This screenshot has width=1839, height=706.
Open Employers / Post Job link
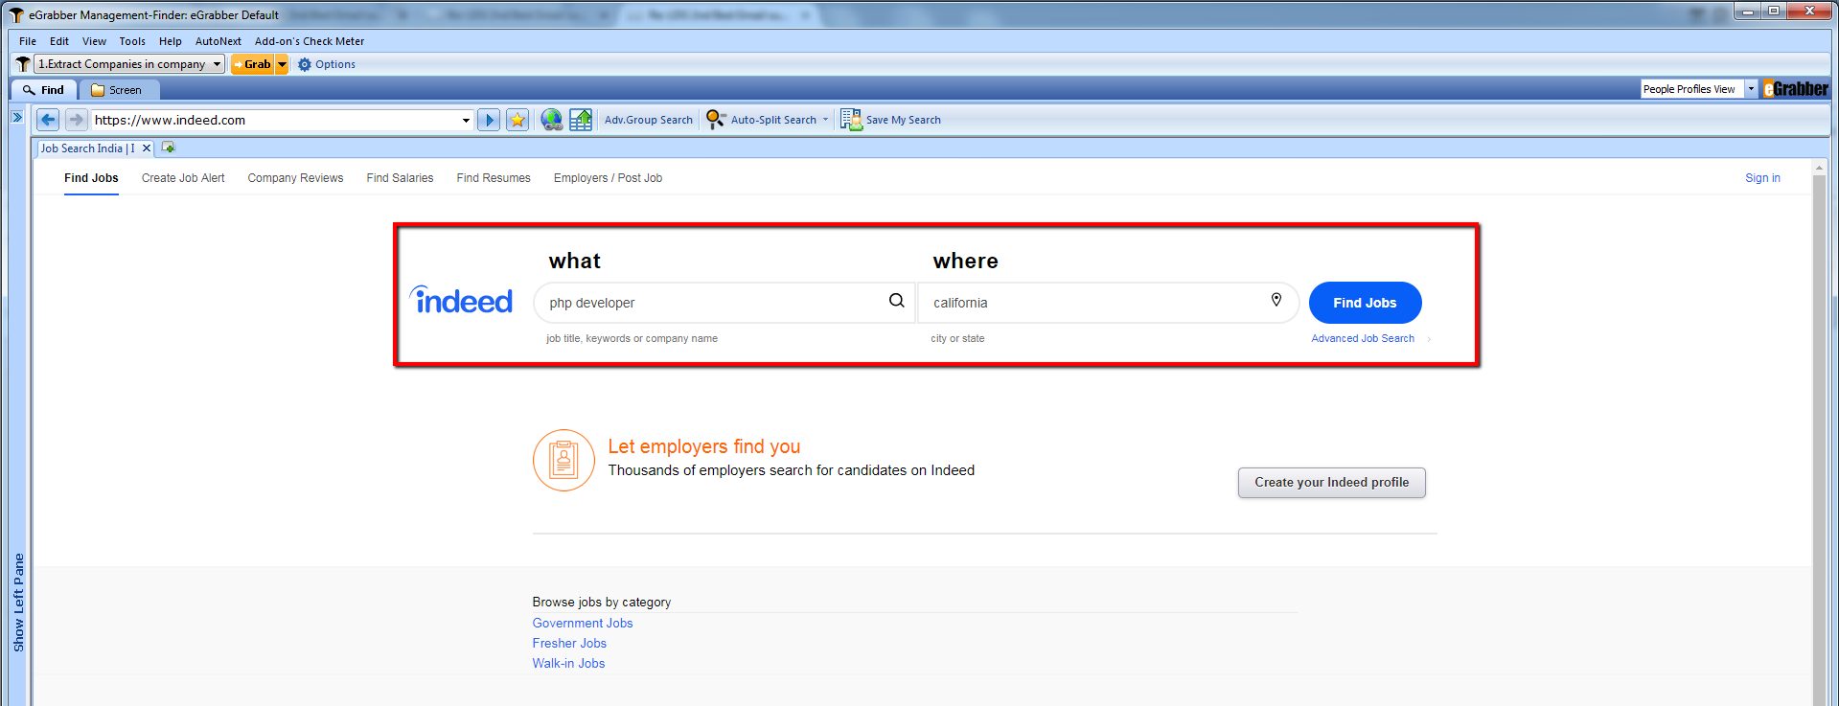608,178
